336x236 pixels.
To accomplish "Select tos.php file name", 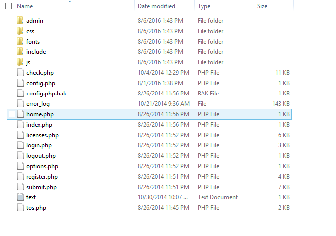I will pos(36,208).
